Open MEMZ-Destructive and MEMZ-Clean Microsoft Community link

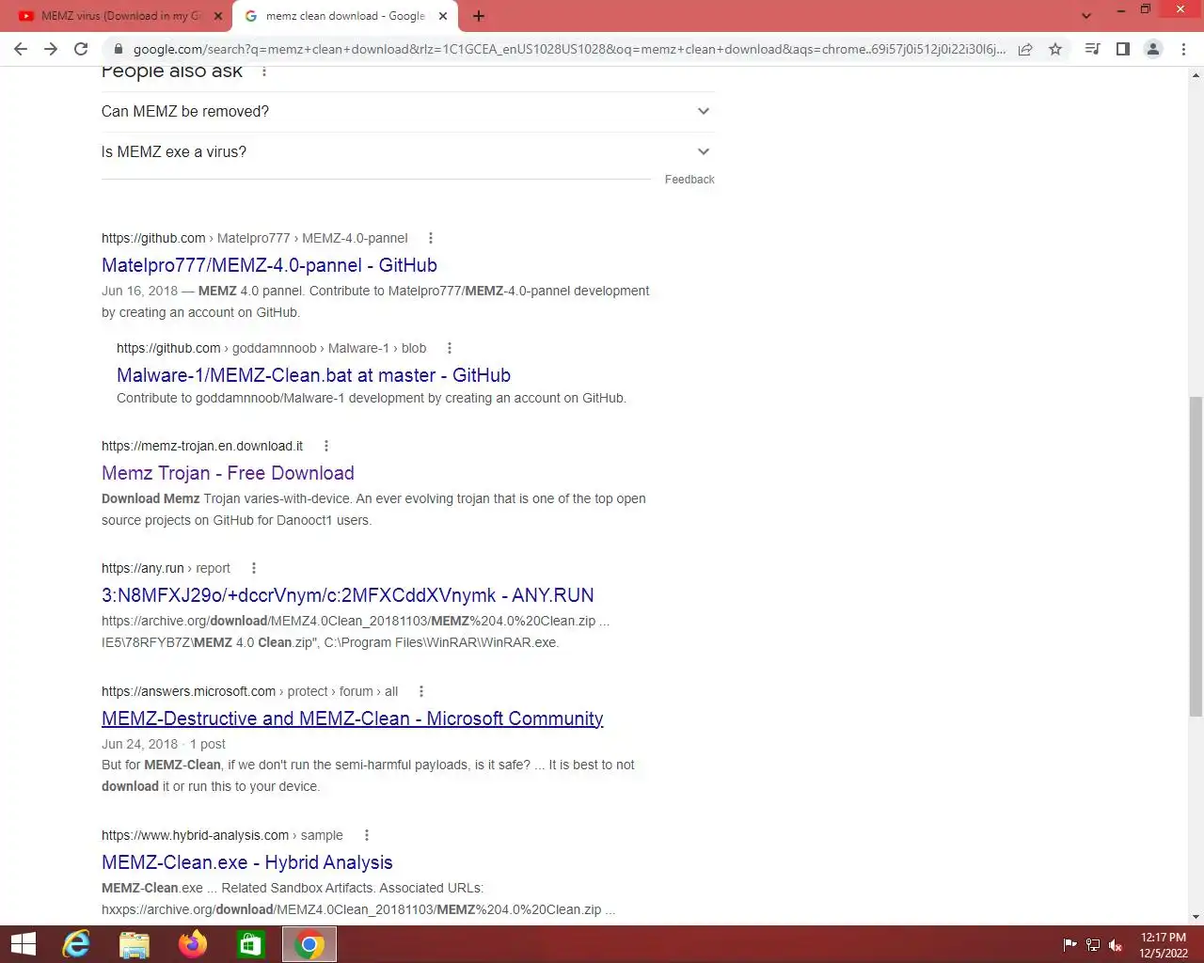coord(353,718)
